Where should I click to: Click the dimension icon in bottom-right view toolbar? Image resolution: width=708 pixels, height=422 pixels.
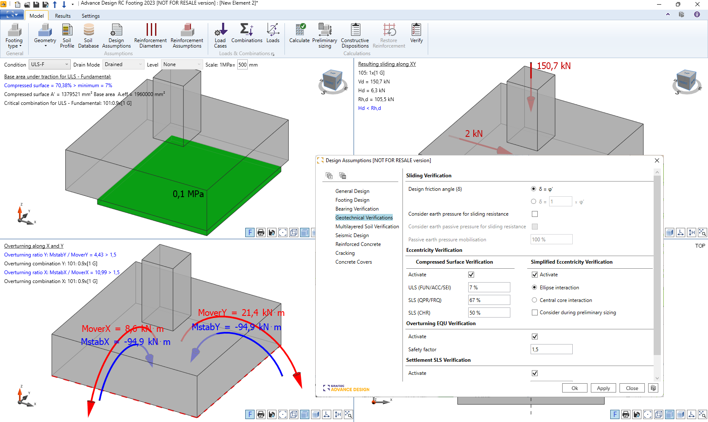(692, 414)
